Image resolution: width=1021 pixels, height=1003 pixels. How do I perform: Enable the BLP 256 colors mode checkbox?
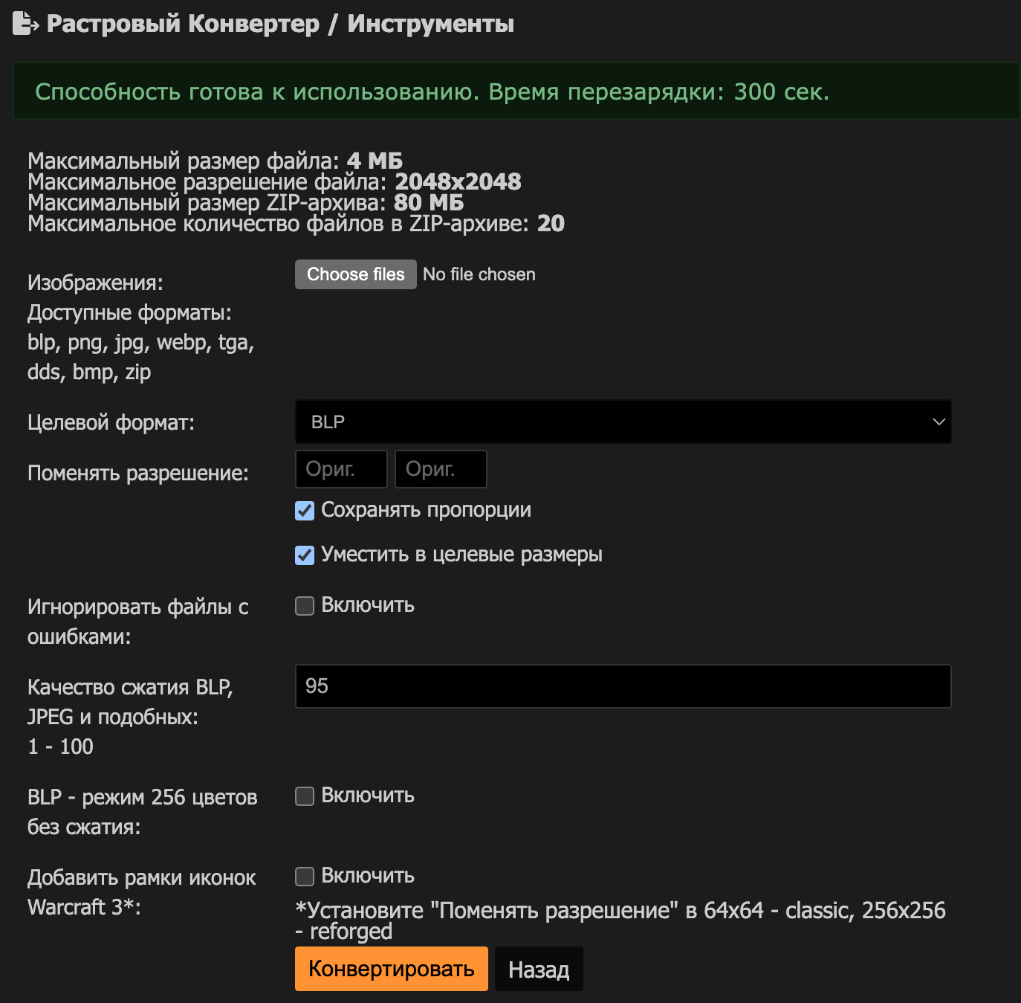click(x=305, y=796)
